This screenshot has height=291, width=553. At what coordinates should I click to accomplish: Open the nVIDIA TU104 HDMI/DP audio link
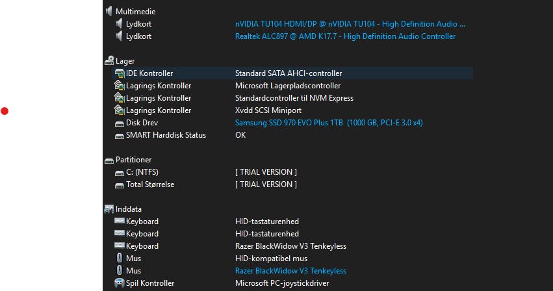click(350, 24)
